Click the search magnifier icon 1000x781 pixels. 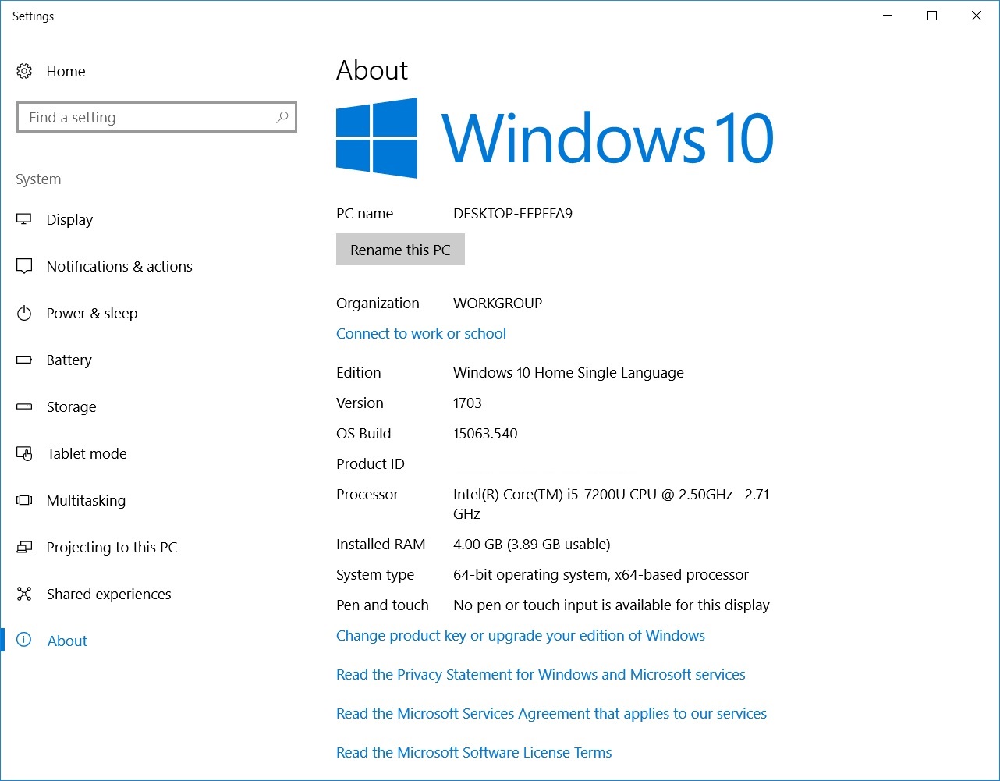tap(282, 117)
